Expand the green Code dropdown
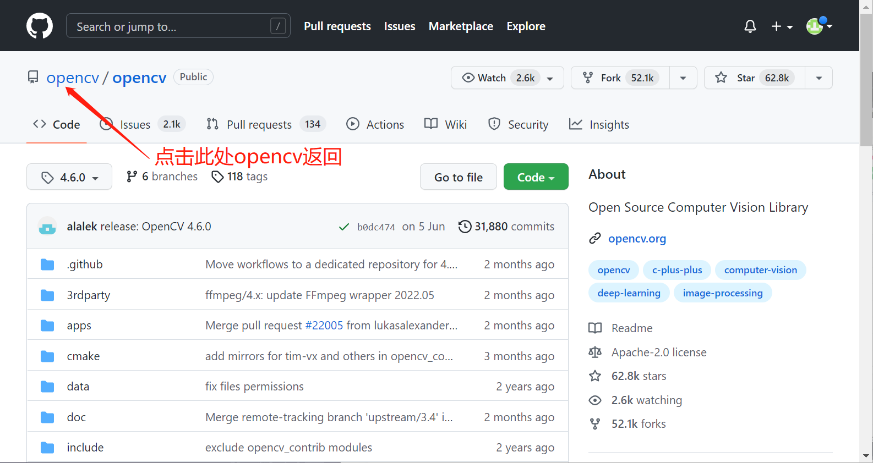The width and height of the screenshot is (873, 463). click(536, 177)
